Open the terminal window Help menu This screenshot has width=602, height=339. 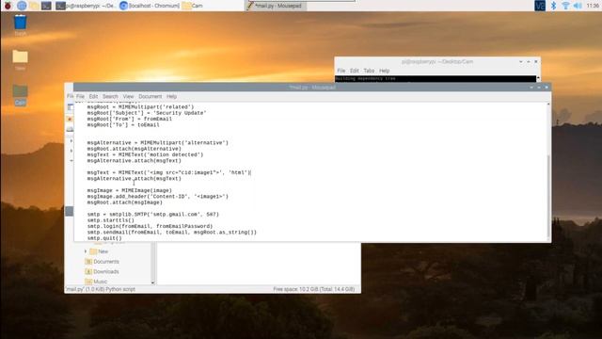point(385,71)
